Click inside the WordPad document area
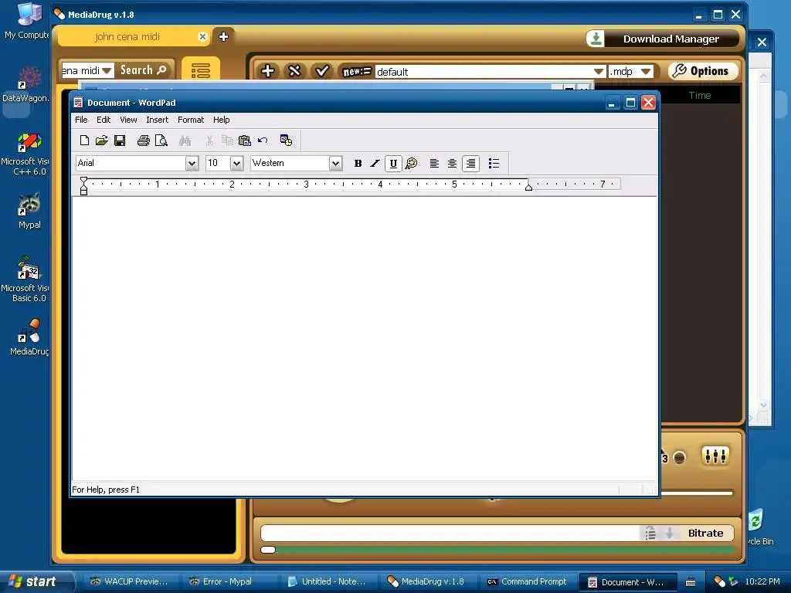The image size is (791, 593). tap(365, 338)
